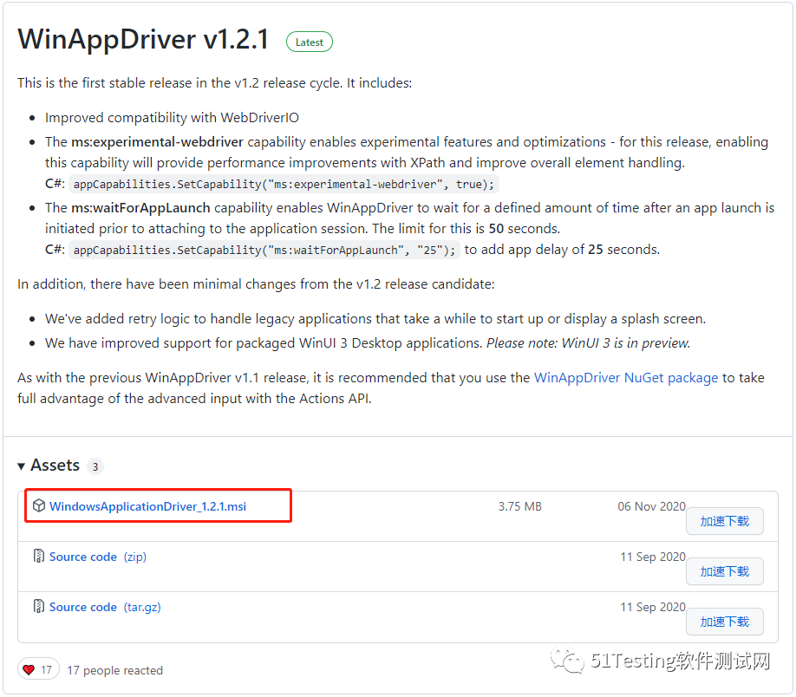
Task: Select the red heart emoji showing 17 reactions
Action: click(x=31, y=669)
